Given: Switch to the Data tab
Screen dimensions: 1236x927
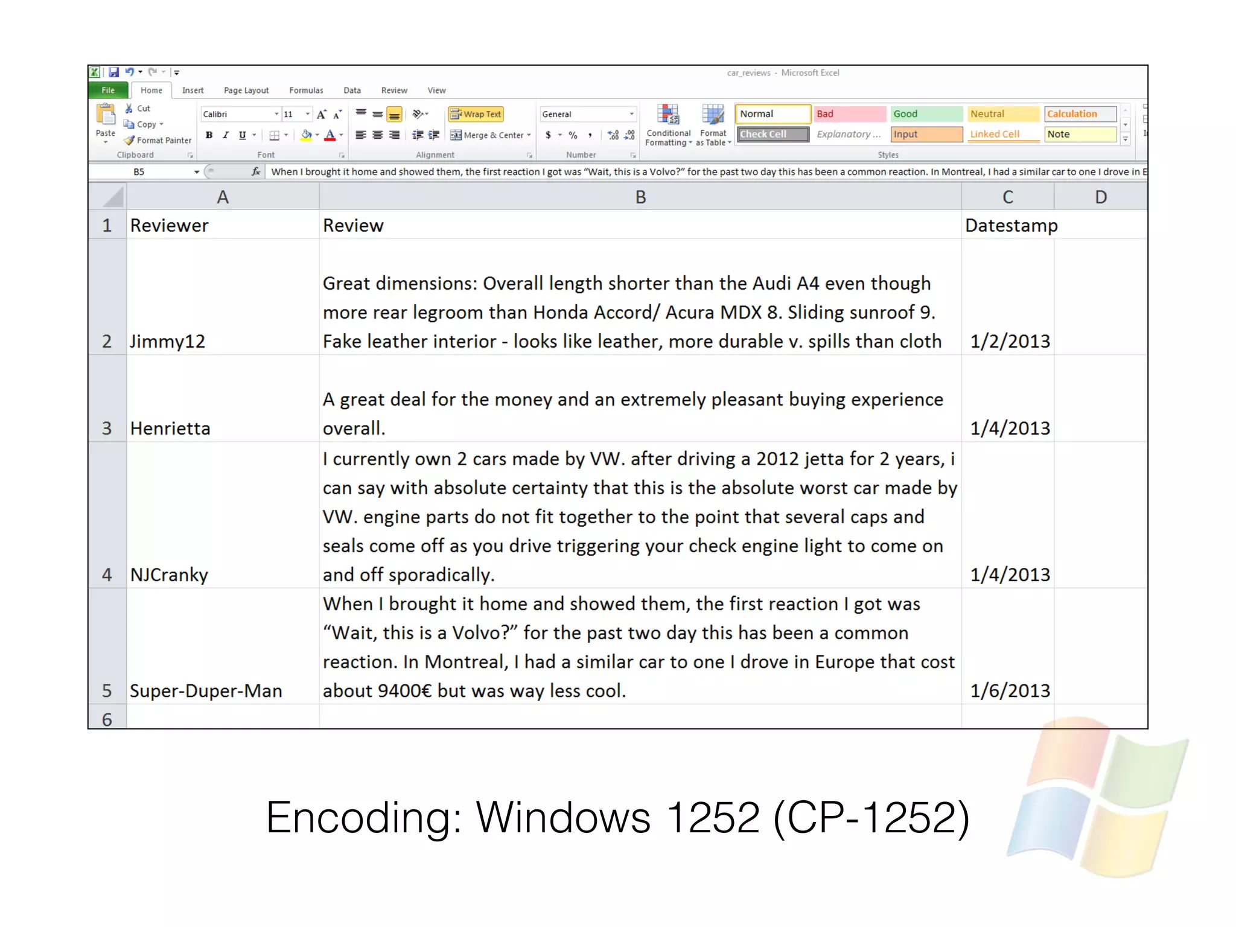Looking at the screenshot, I should coord(352,91).
